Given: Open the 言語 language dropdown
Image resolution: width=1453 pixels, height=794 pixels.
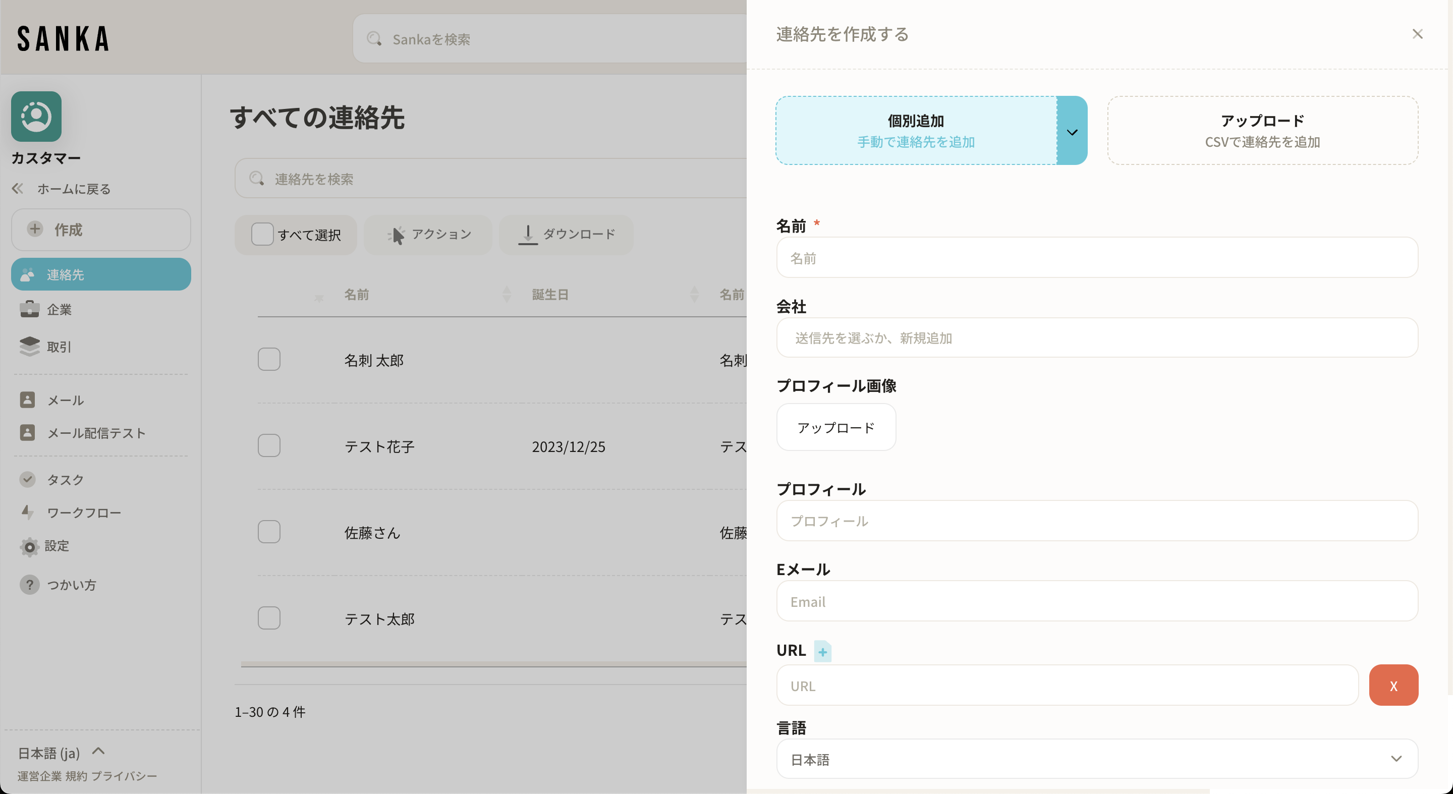Looking at the screenshot, I should click(1096, 759).
